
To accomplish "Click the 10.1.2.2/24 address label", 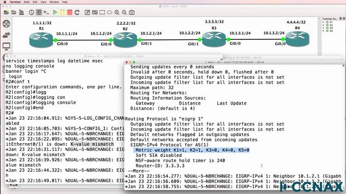I will tap(190, 33).
